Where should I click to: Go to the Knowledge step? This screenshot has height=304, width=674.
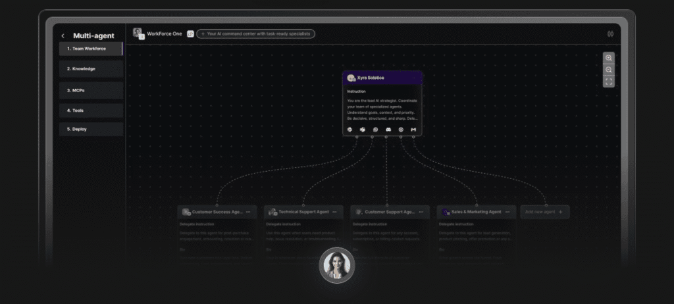[x=90, y=68]
